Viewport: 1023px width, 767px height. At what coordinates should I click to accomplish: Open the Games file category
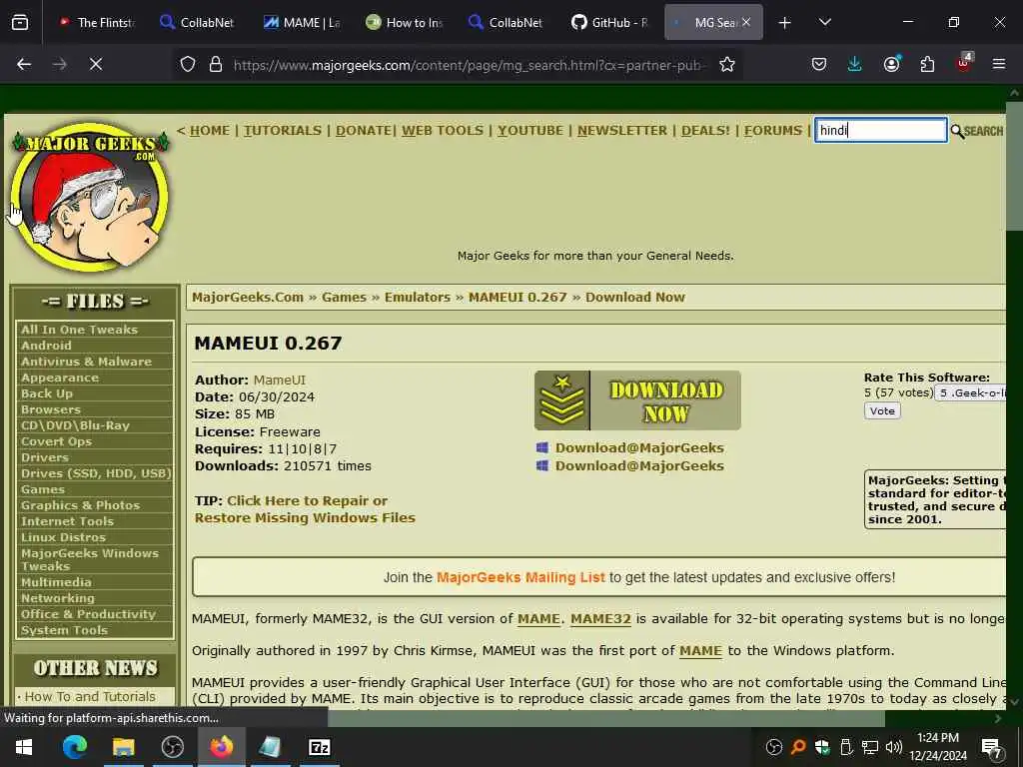(42, 489)
